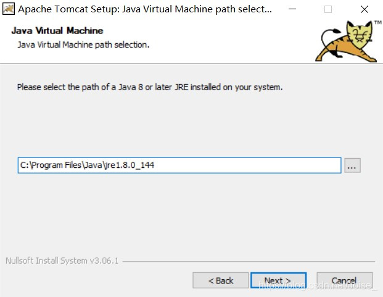Click the TM trademark mark beside the logo
This screenshot has width=383, height=297.
pos(377,23)
